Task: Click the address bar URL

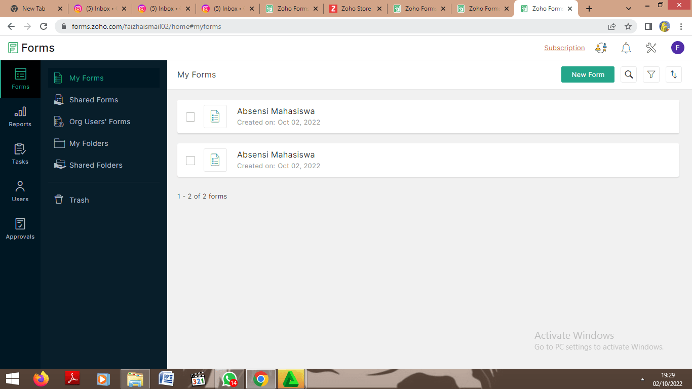Action: pos(146,26)
